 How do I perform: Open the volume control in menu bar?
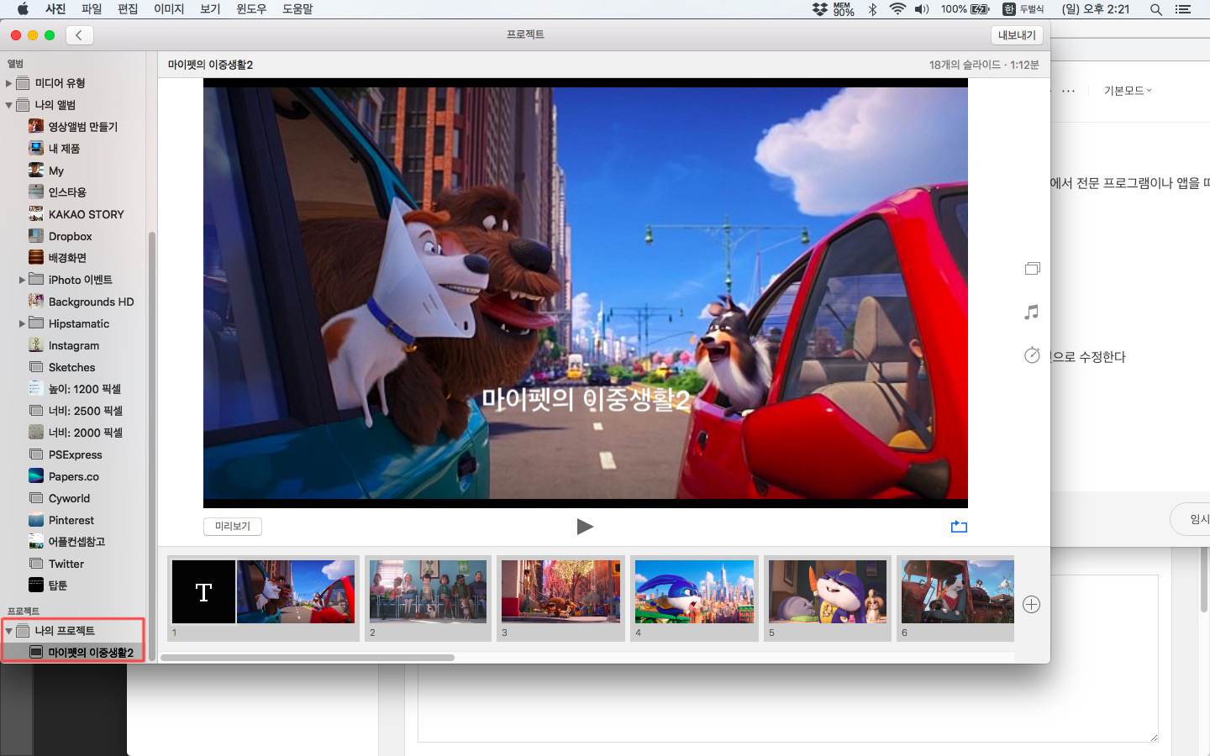[922, 9]
